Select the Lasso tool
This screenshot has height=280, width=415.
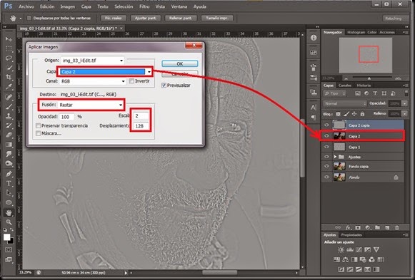point(9,58)
